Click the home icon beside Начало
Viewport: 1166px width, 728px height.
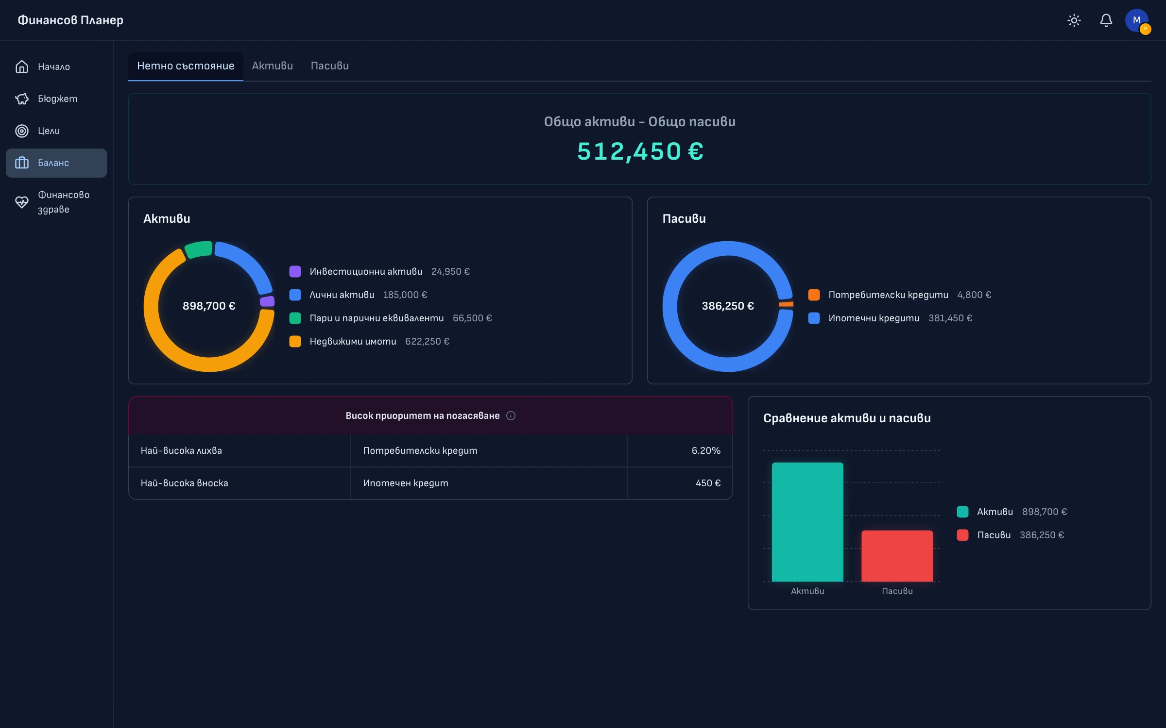click(x=22, y=66)
